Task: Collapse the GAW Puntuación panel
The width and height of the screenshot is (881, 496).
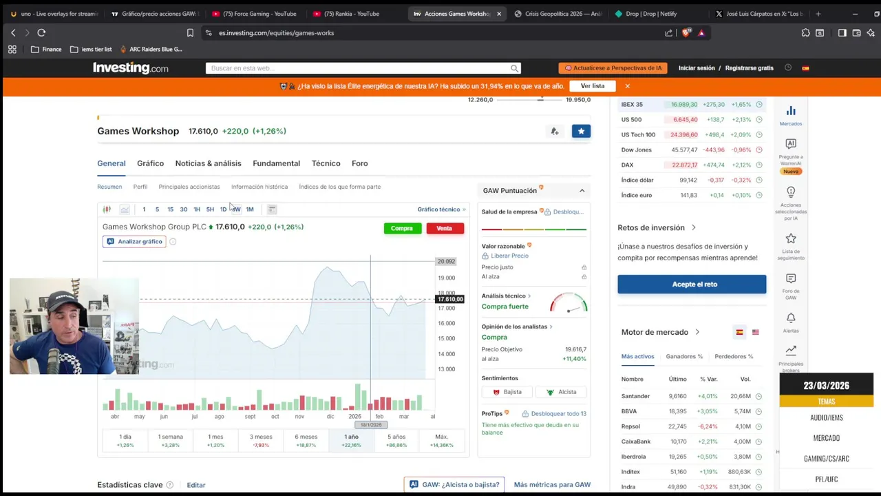Action: pyautogui.click(x=582, y=191)
